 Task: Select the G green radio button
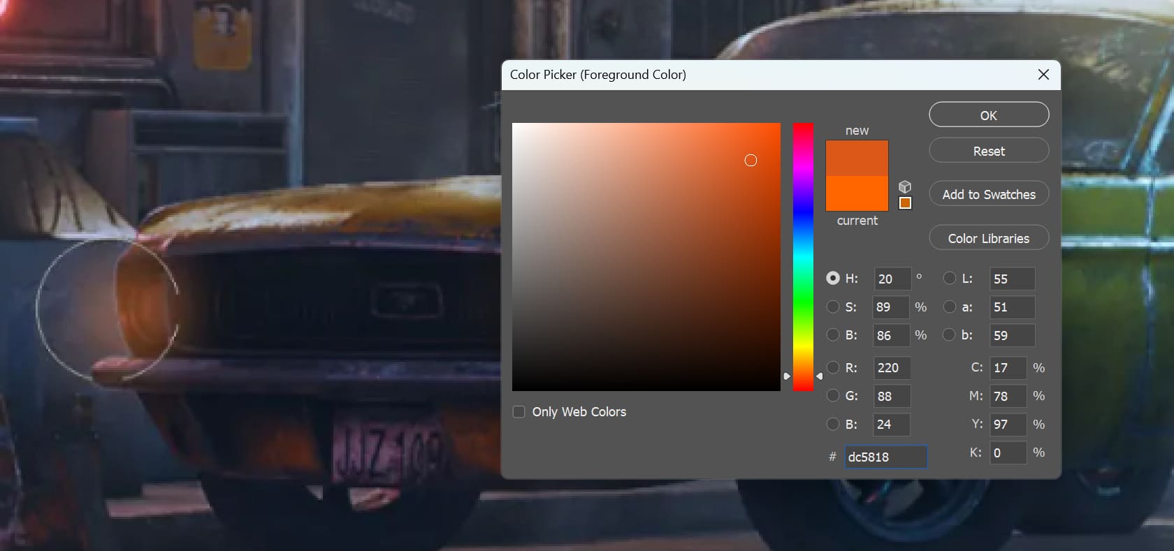(x=833, y=395)
